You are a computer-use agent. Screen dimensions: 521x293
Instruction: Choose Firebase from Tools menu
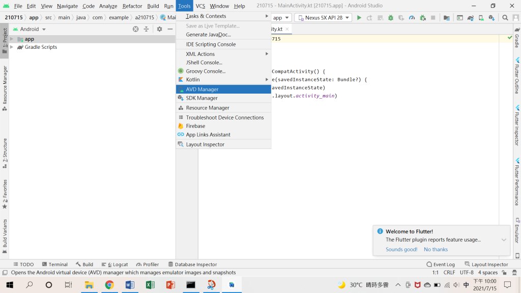(x=223, y=126)
